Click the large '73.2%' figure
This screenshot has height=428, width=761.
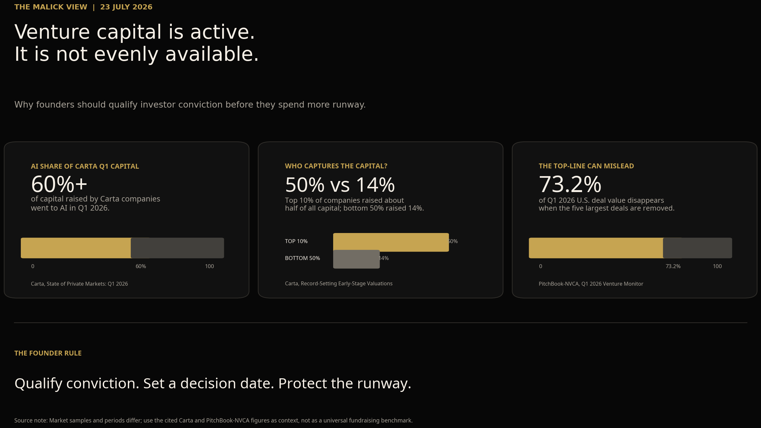pyautogui.click(x=570, y=184)
